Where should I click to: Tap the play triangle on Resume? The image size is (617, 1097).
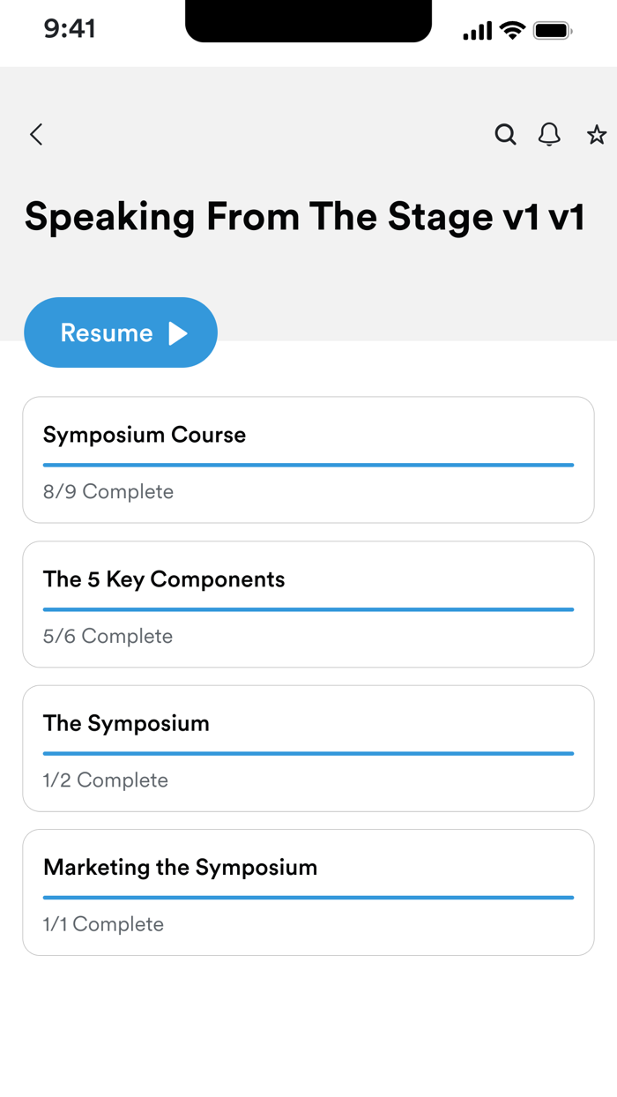pyautogui.click(x=178, y=332)
